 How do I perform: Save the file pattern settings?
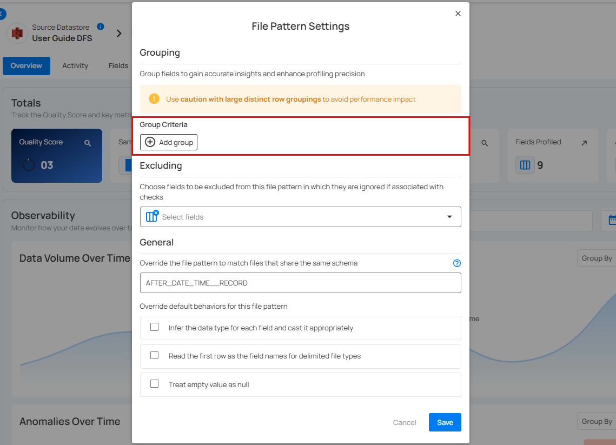(x=445, y=422)
